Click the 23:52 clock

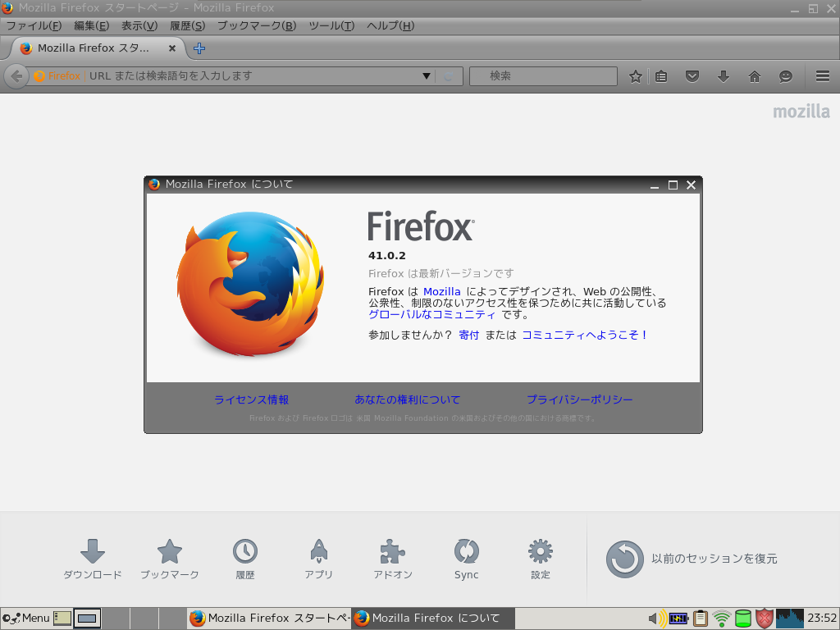click(822, 619)
